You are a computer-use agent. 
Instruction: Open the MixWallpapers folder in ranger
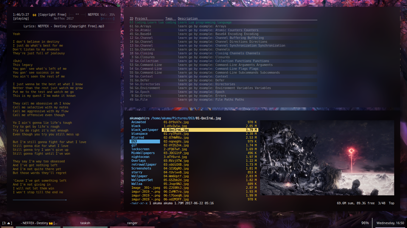pos(143,153)
